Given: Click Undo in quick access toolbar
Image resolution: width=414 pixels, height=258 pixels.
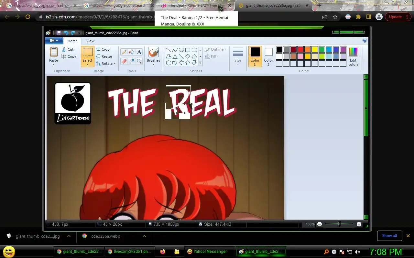Looking at the screenshot, I should point(66,33).
